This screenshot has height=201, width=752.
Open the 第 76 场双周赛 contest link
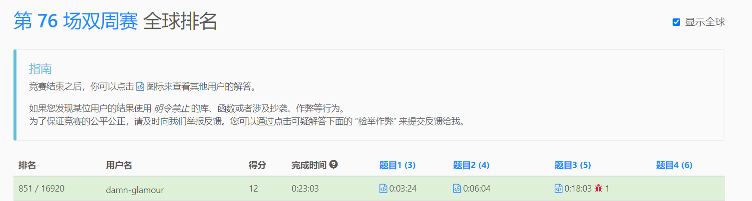click(75, 21)
